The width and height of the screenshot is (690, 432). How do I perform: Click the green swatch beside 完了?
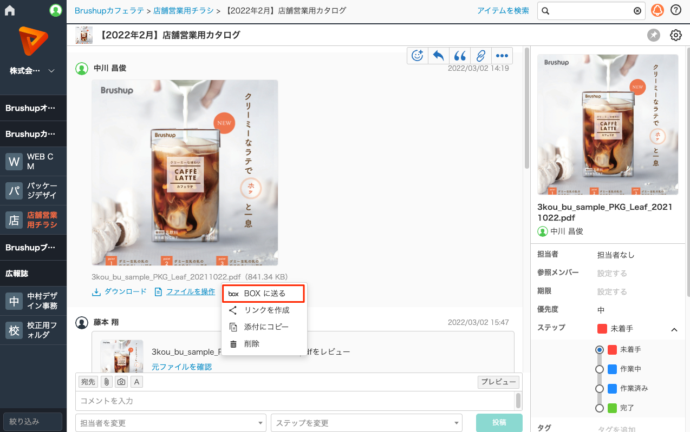(613, 408)
